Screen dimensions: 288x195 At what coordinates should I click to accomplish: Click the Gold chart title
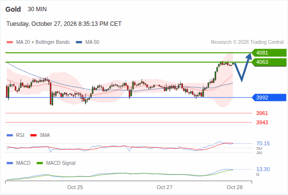(13, 9)
